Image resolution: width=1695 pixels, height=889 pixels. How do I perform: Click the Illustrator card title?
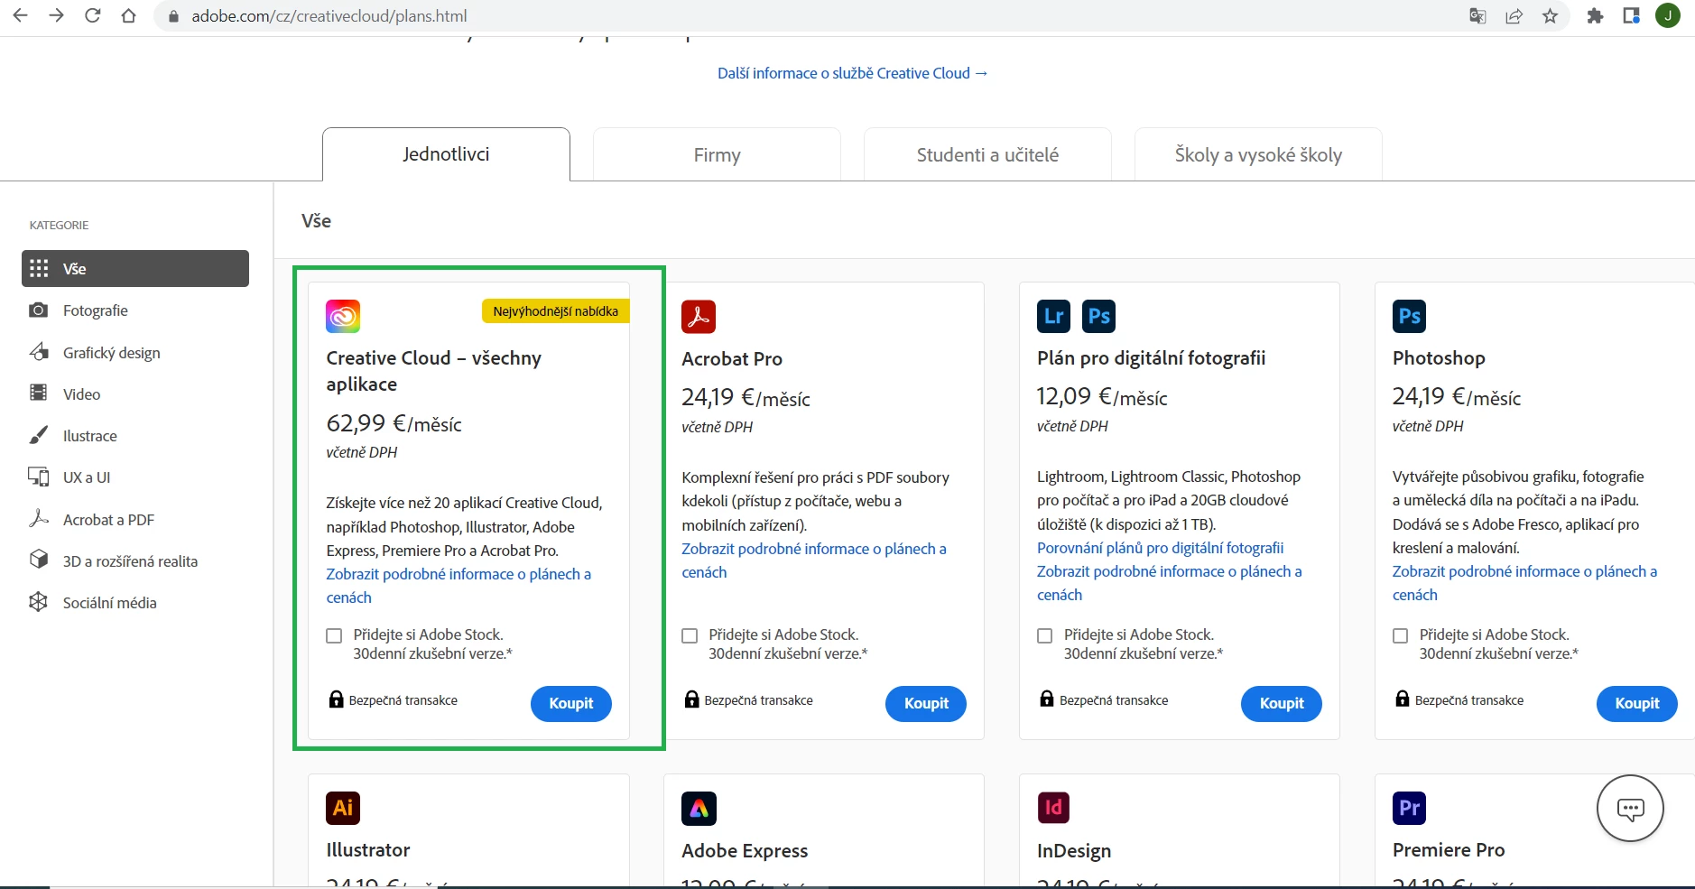pos(368,850)
